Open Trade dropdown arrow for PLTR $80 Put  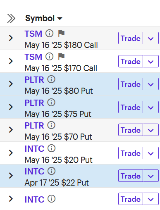point(151,84)
